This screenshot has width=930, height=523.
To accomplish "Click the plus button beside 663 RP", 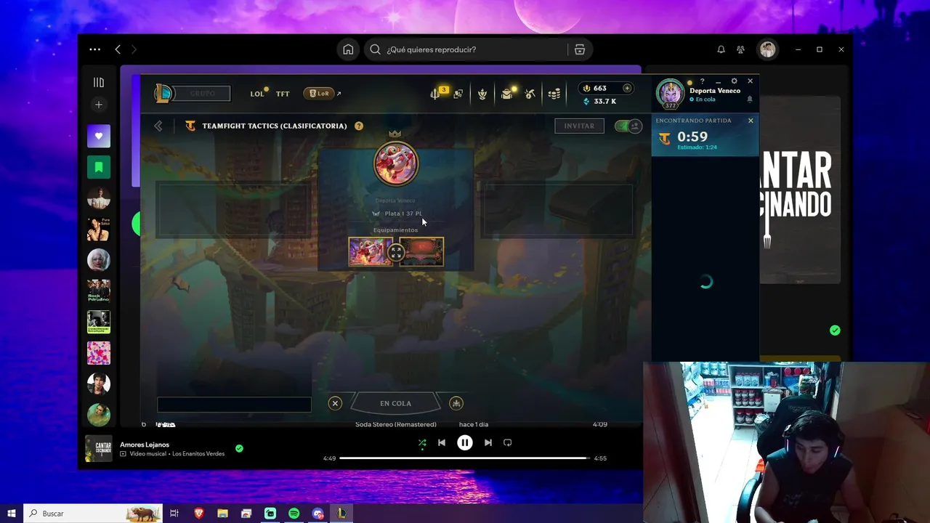I will coord(627,88).
